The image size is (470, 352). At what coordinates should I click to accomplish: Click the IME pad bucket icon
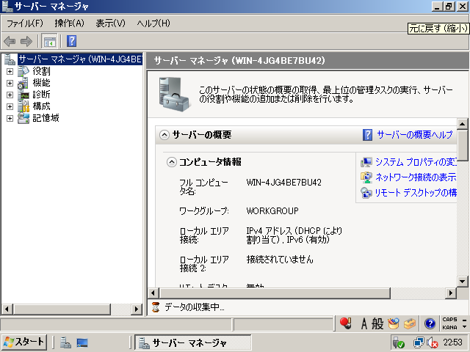(x=394, y=323)
